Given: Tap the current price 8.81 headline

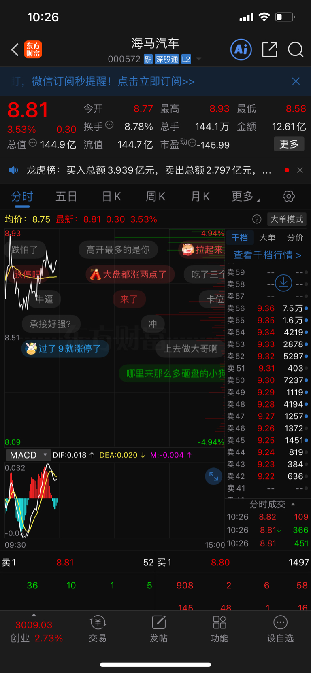Looking at the screenshot, I should [x=28, y=110].
